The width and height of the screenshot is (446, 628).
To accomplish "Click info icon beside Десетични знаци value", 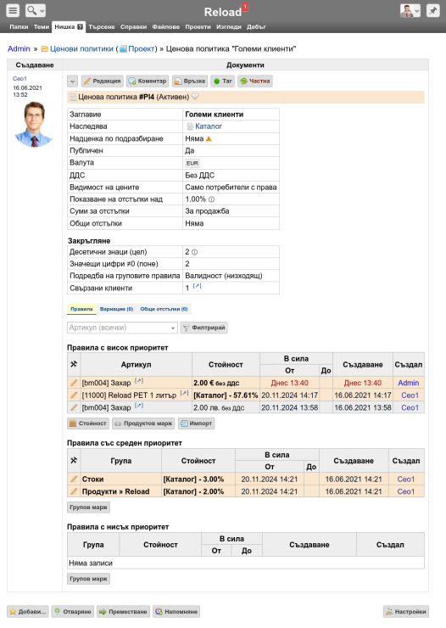I will click(194, 252).
